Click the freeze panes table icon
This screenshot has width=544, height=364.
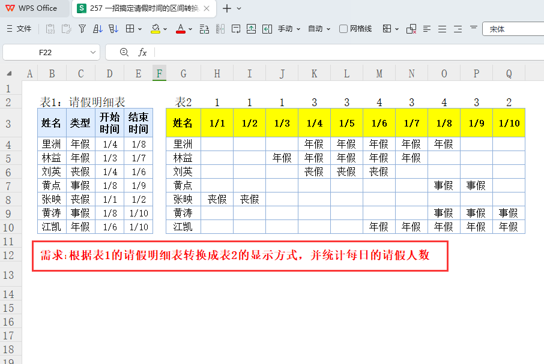point(387,29)
